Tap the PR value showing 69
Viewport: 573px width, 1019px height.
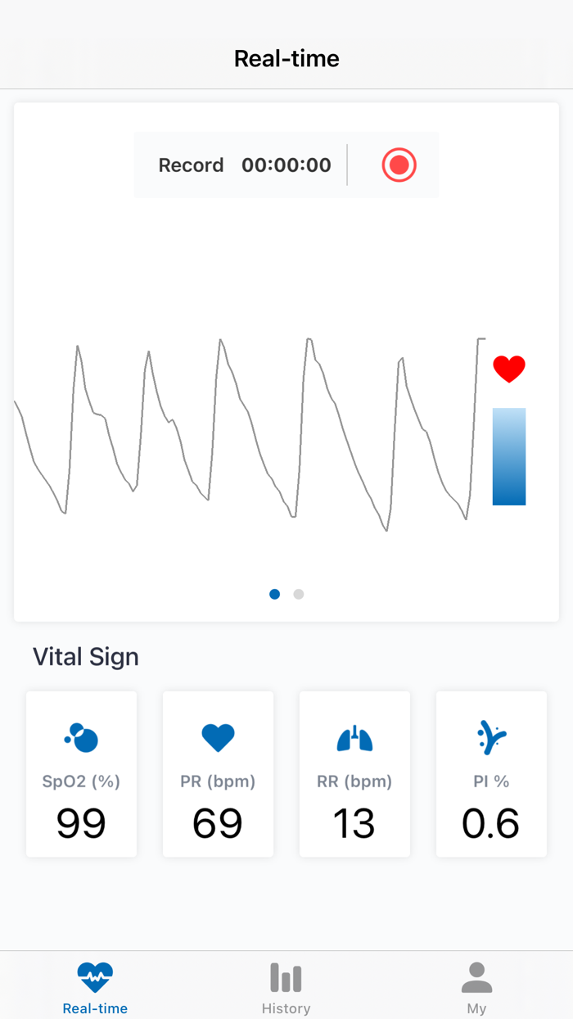(x=218, y=824)
